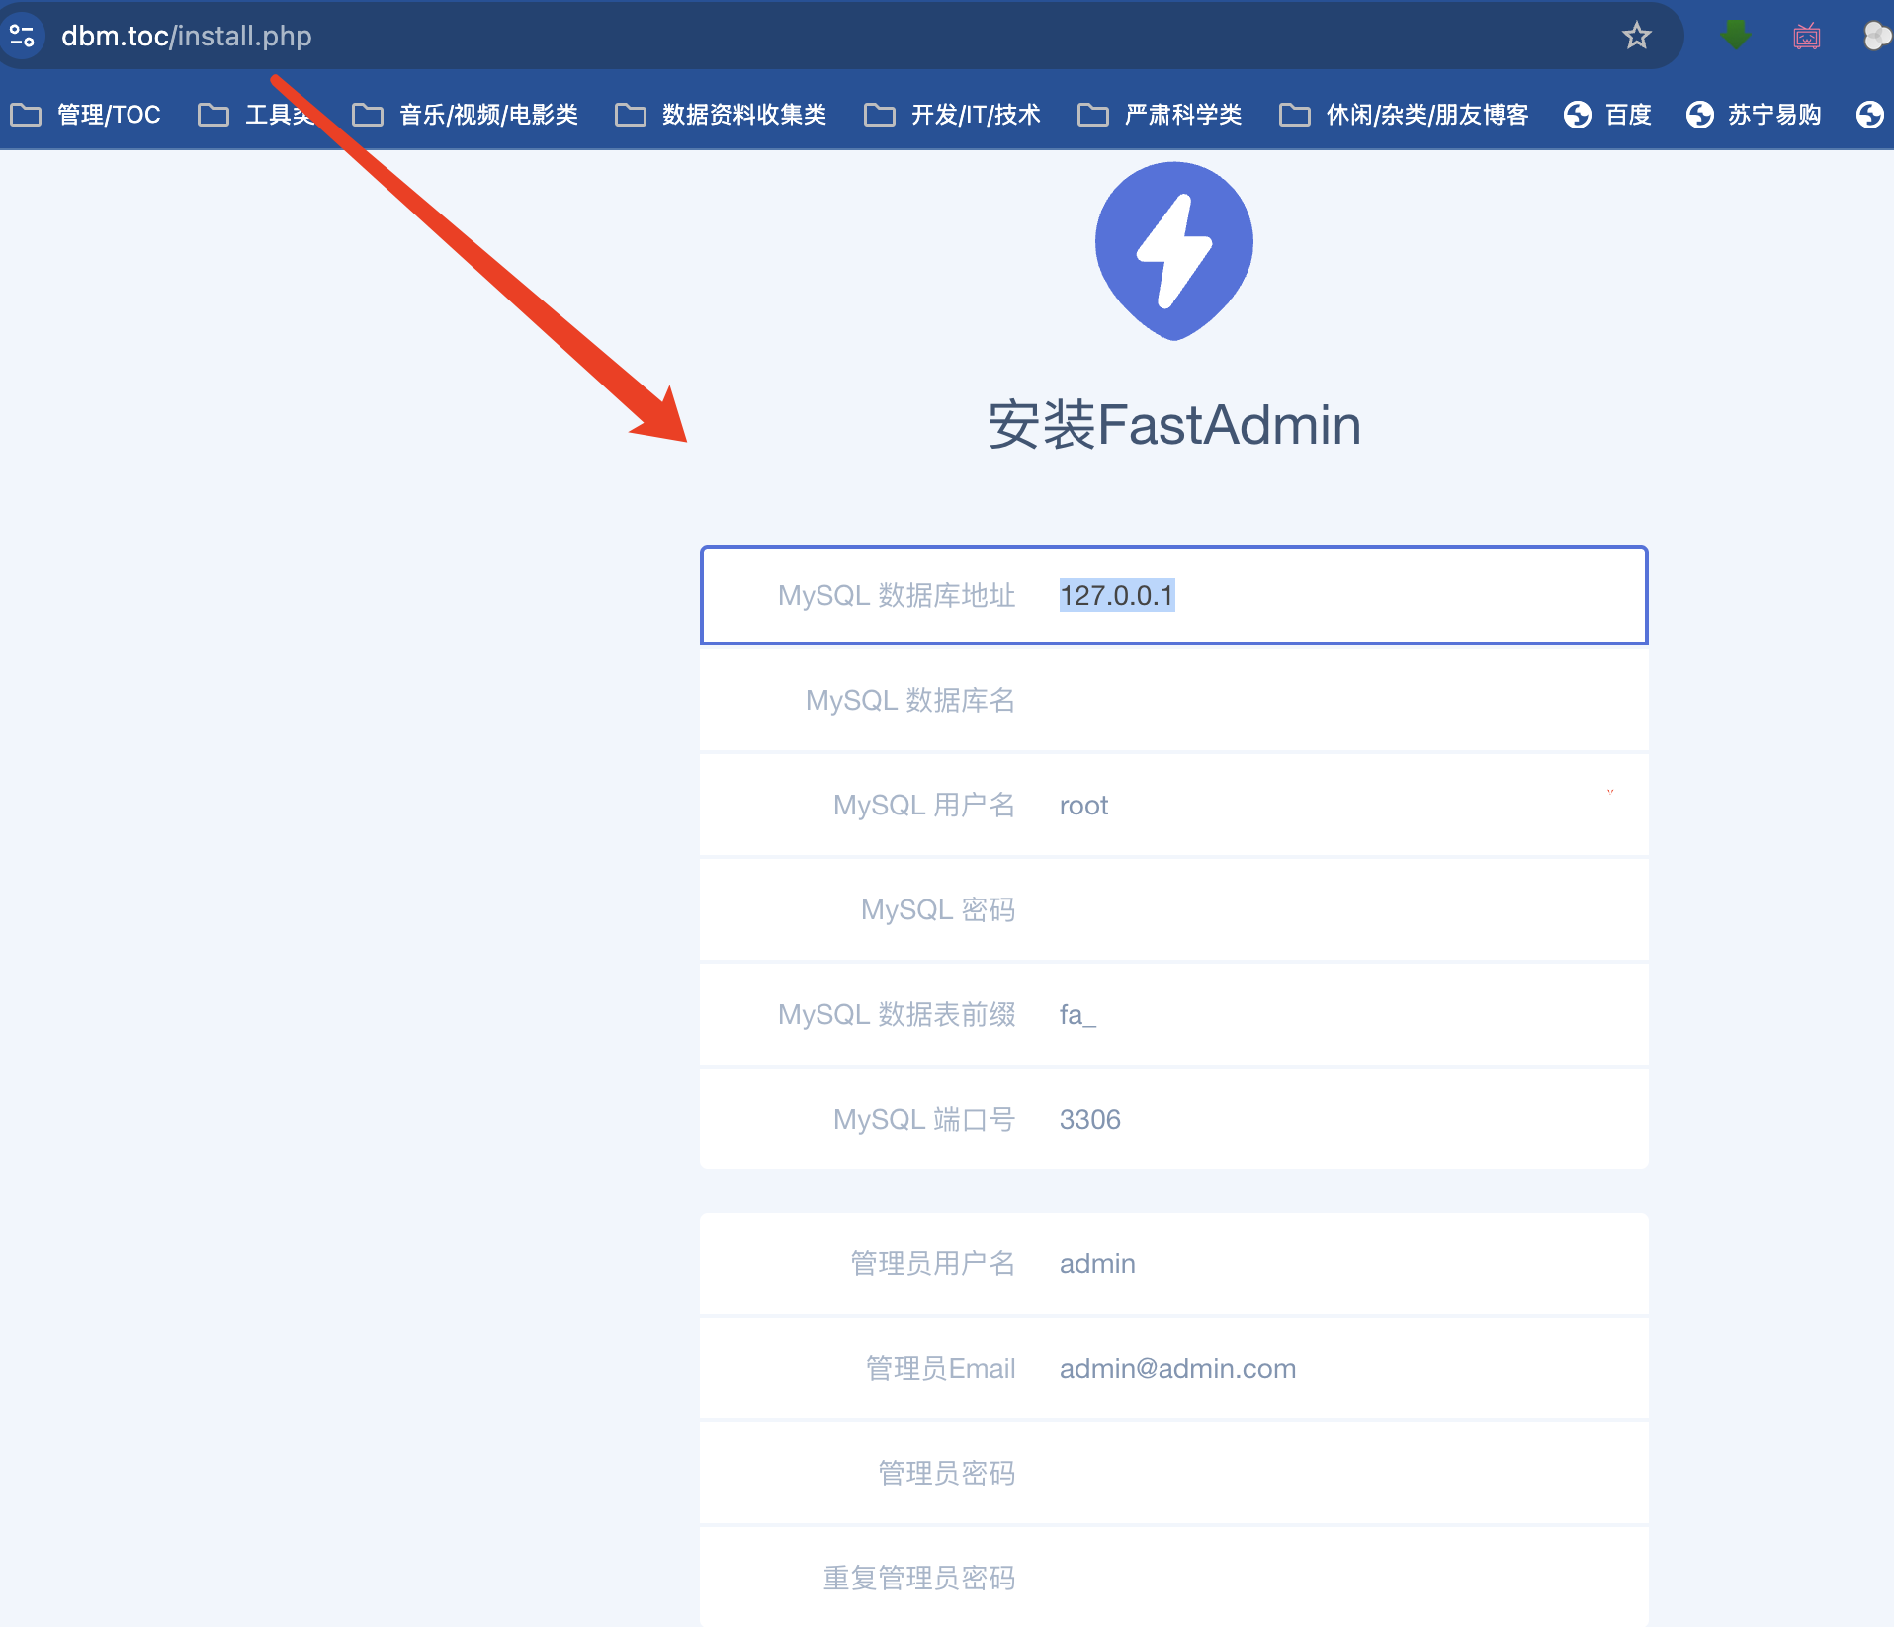Open the 开发/IT/技术 bookmark folder
Image resolution: width=1894 pixels, height=1627 pixels.
(952, 115)
